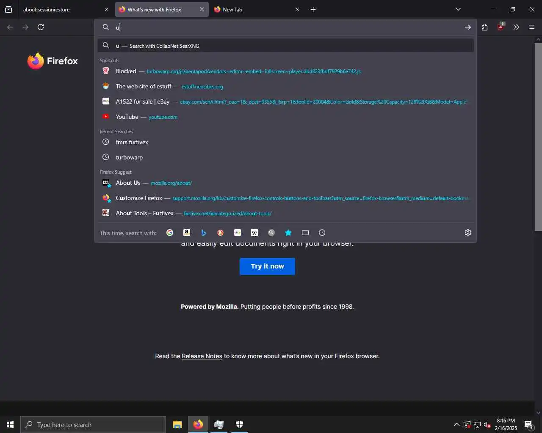Screen dimensions: 542x433
Task: Search open tabs using the tab icon
Action: coord(305,233)
